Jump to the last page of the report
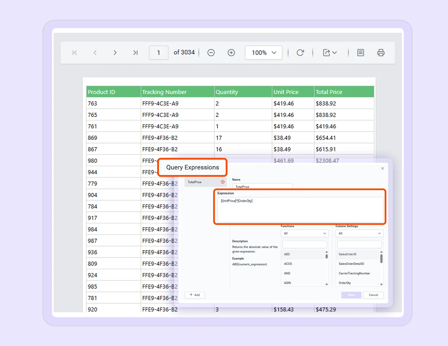The width and height of the screenshot is (448, 346). pyautogui.click(x=135, y=53)
